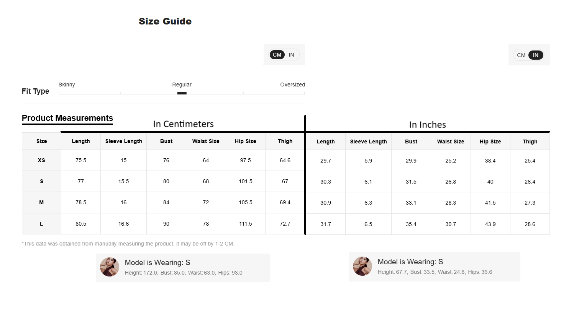Click the inches Hip Size column header
Screen dimensions: 574x309
[x=490, y=141]
